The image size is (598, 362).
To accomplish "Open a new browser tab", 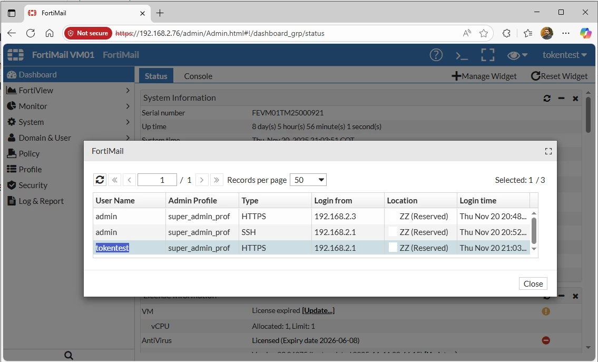I will tap(160, 13).
